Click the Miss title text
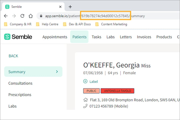 click(146, 66)
